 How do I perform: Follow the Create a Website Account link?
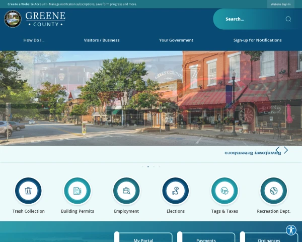tap(27, 4)
